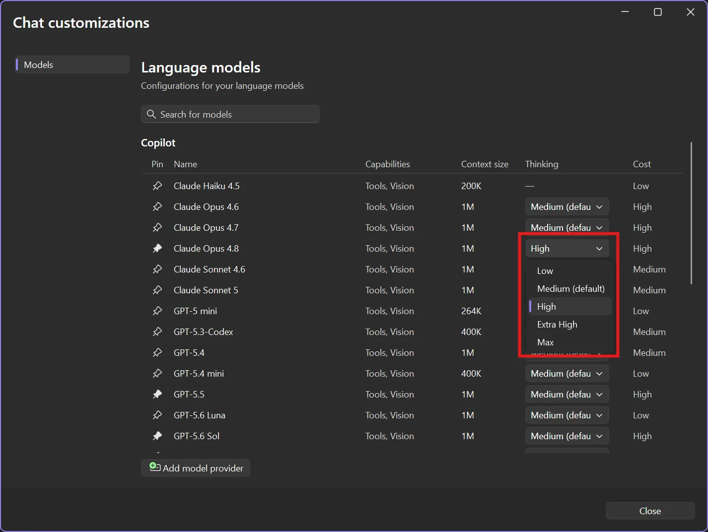Pin the Claude Haiku 4.5 model
This screenshot has height=532, width=708.
(x=157, y=186)
